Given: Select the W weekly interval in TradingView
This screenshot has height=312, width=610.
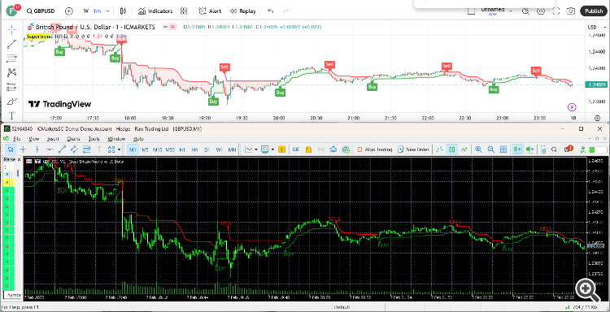Looking at the screenshot, I should 85,11.
